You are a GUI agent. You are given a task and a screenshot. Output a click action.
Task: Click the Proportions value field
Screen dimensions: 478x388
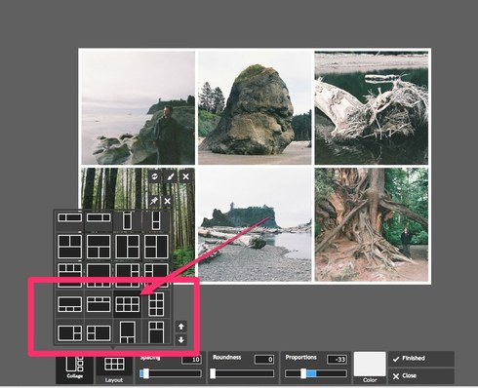click(337, 360)
